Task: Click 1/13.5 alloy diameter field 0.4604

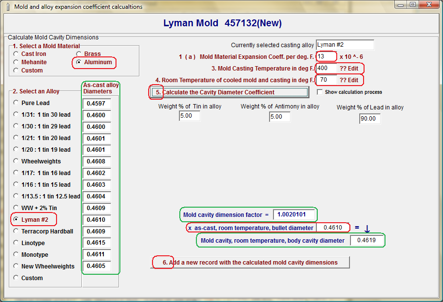Action: (x=96, y=196)
